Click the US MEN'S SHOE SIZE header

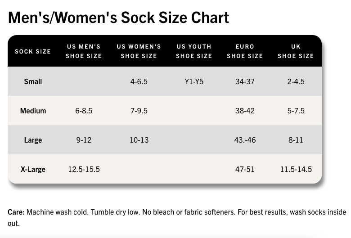point(84,51)
